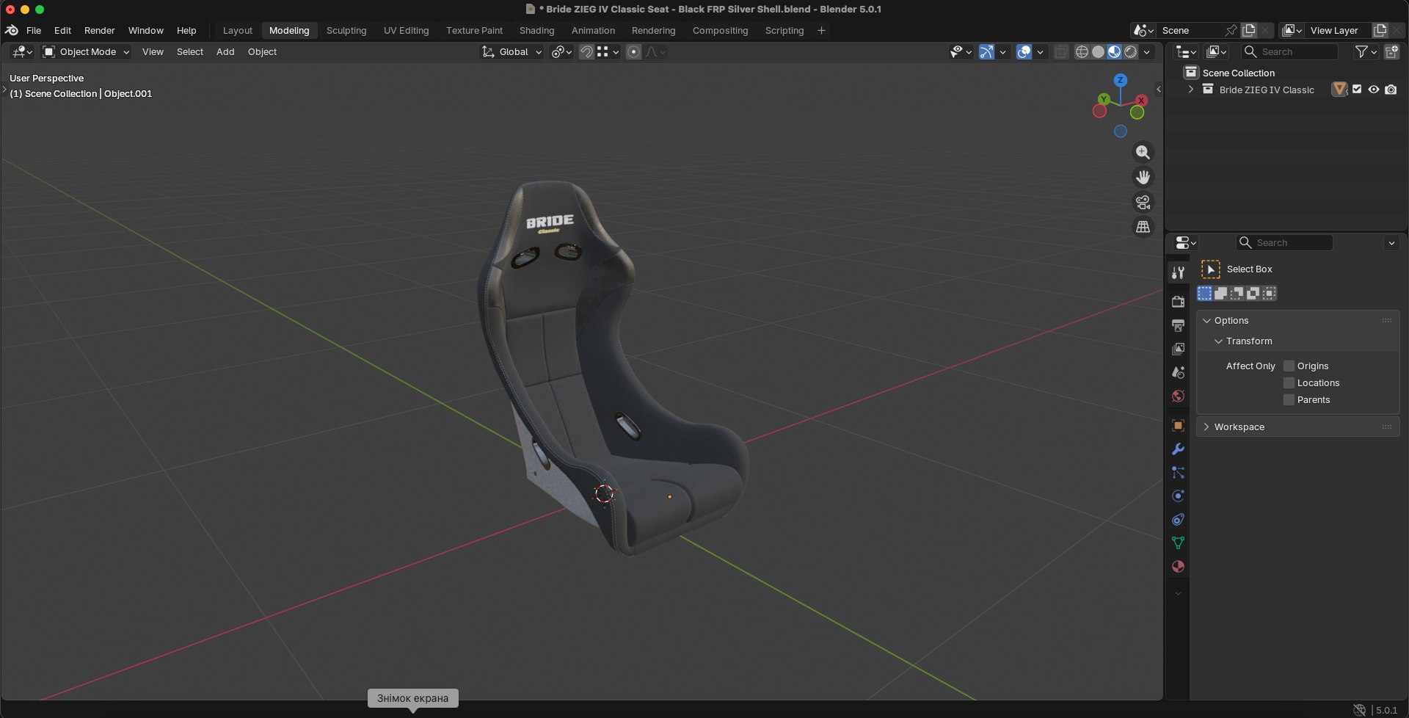
Task: Click the outliner Search field
Action: 1289,51
